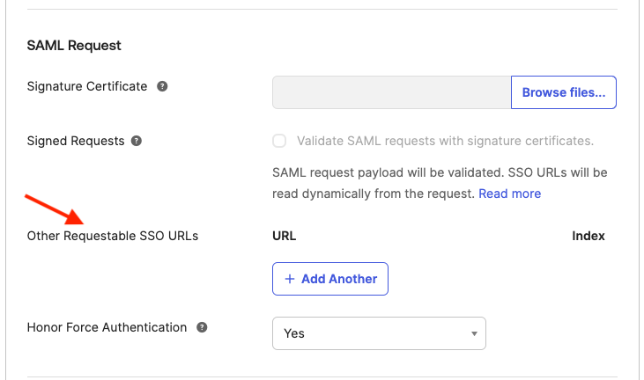This screenshot has width=644, height=380.
Task: Click the Other Requestable SSO URLs label
Action: pos(113,236)
